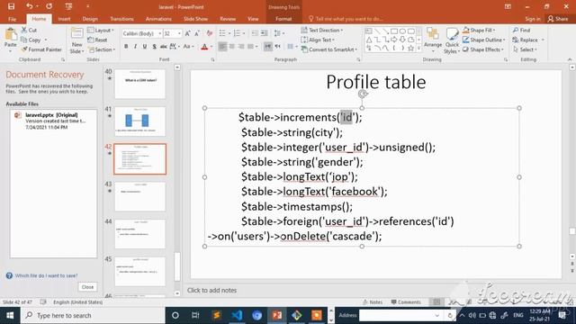The image size is (576, 324).
Task: Paste clipboard contents
Action: 11,39
